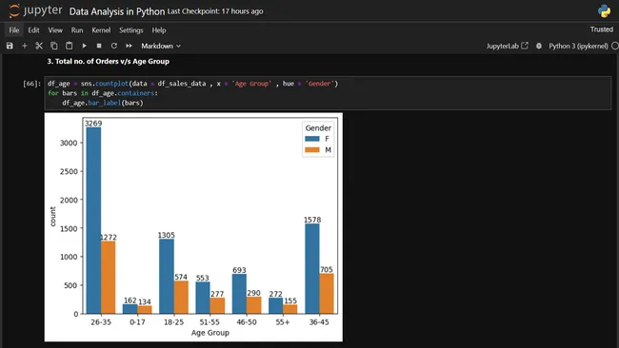Click the x-axis label 46-50
Viewport: 619px width, 348px height.
tap(247, 322)
